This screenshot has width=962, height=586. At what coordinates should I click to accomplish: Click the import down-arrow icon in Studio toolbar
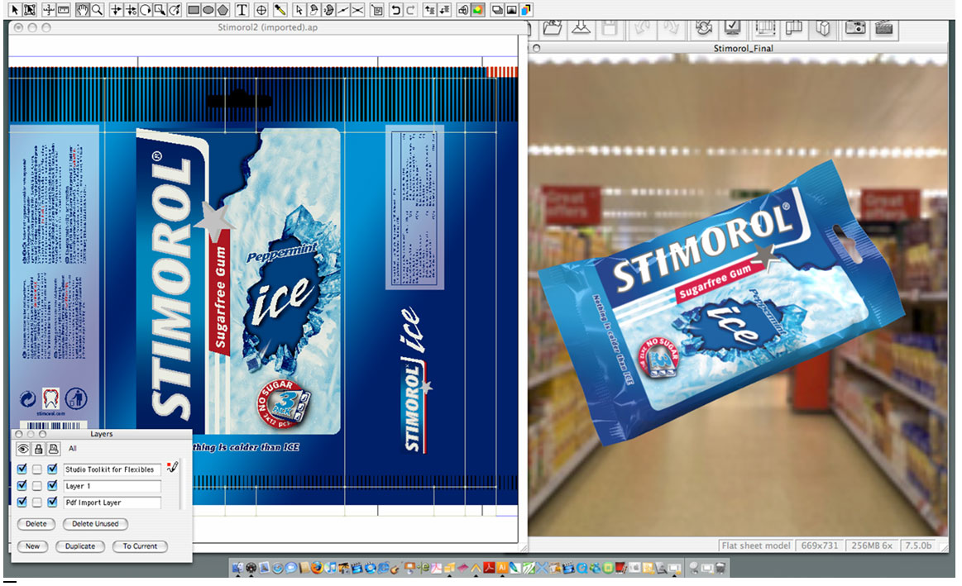click(581, 28)
